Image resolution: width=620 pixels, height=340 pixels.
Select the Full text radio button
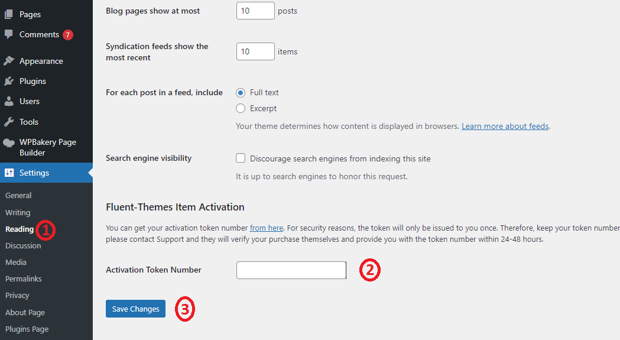(x=241, y=93)
